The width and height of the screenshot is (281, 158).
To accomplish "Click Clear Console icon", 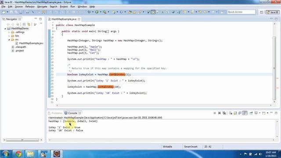I will (231, 113).
